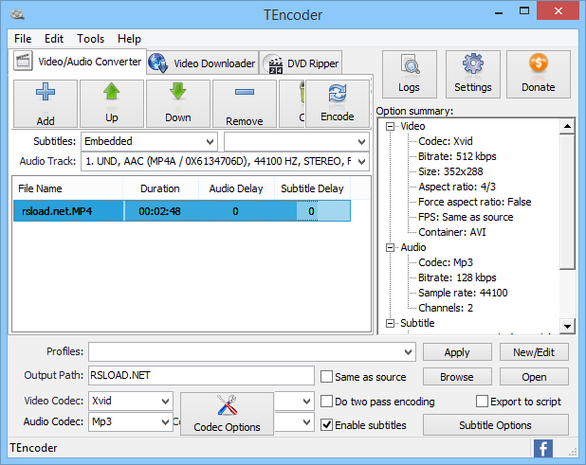This screenshot has height=465, width=586.
Task: Switch to Video Downloader tab
Action: click(202, 63)
